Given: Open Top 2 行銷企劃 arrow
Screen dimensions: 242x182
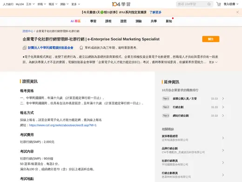Looking at the screenshot, I should (223, 107).
